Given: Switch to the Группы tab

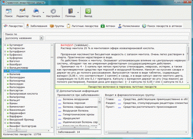Looking at the screenshot, I should (57, 26).
